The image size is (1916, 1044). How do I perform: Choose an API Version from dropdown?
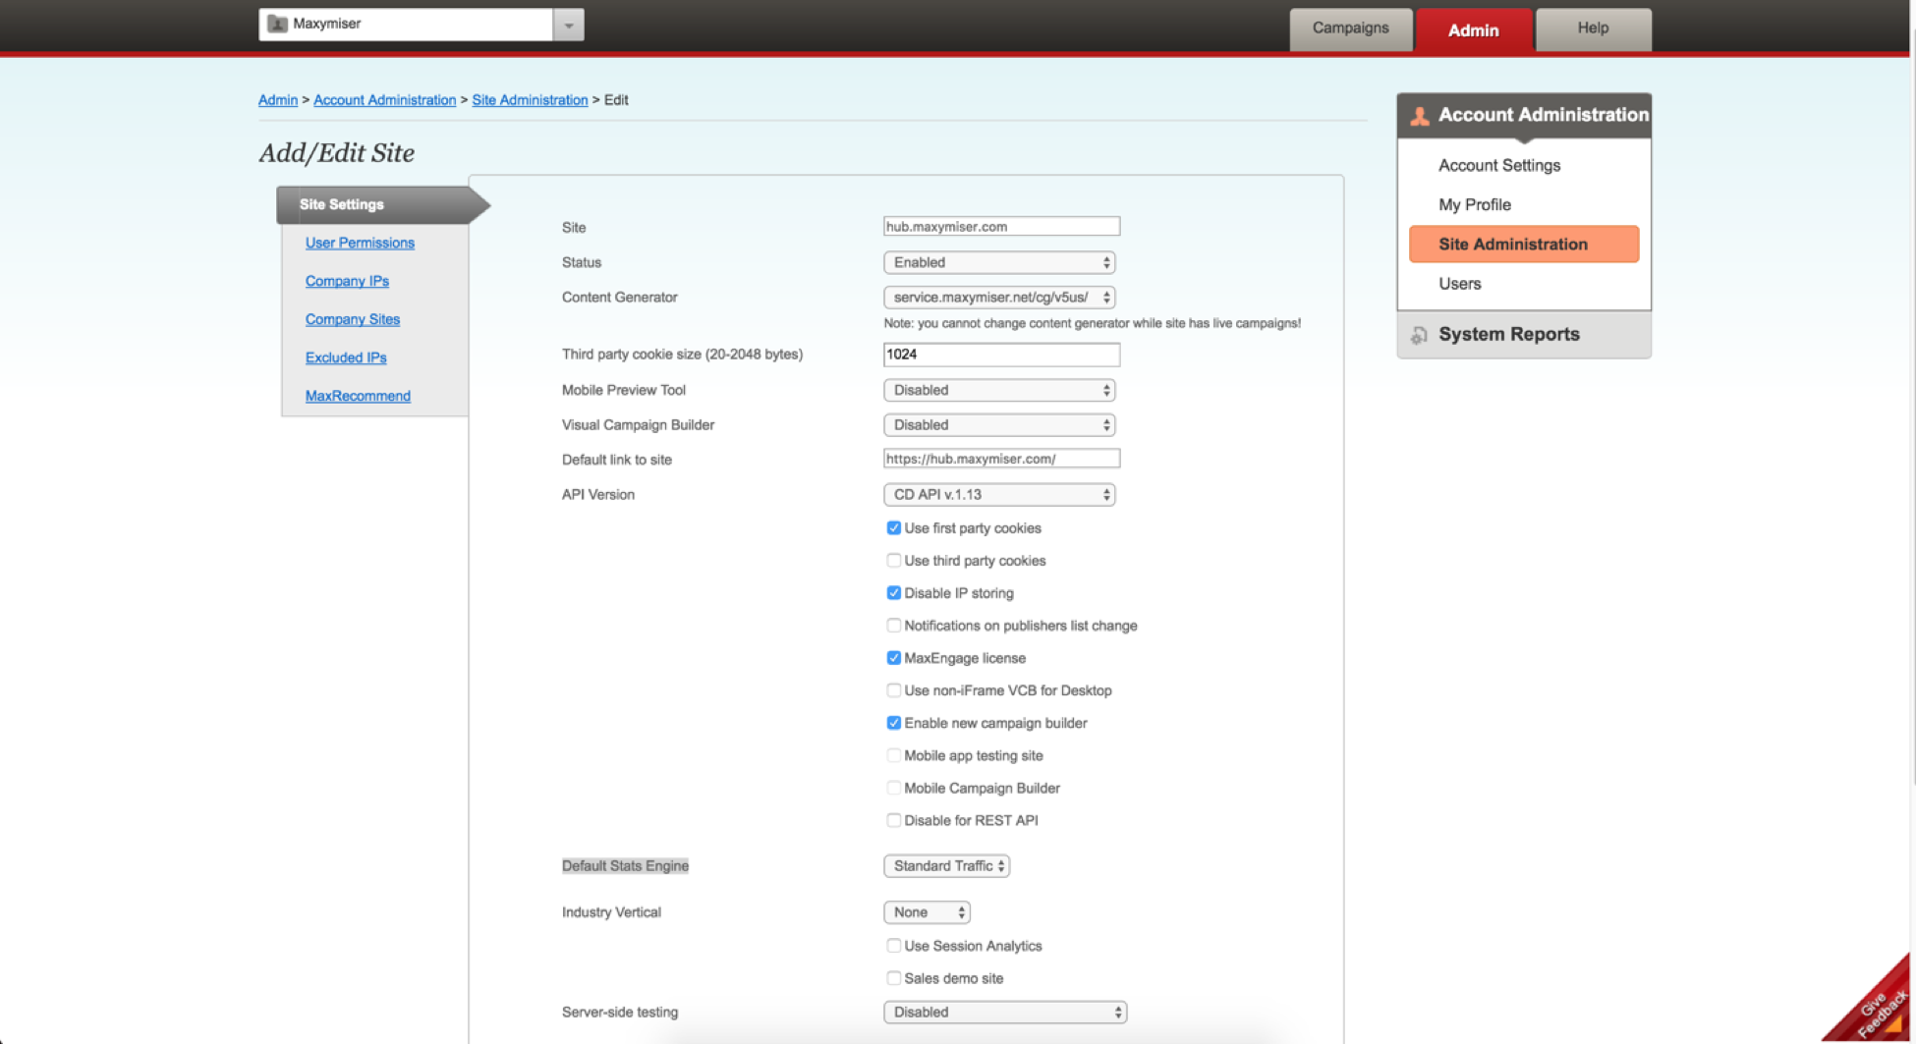(x=999, y=495)
